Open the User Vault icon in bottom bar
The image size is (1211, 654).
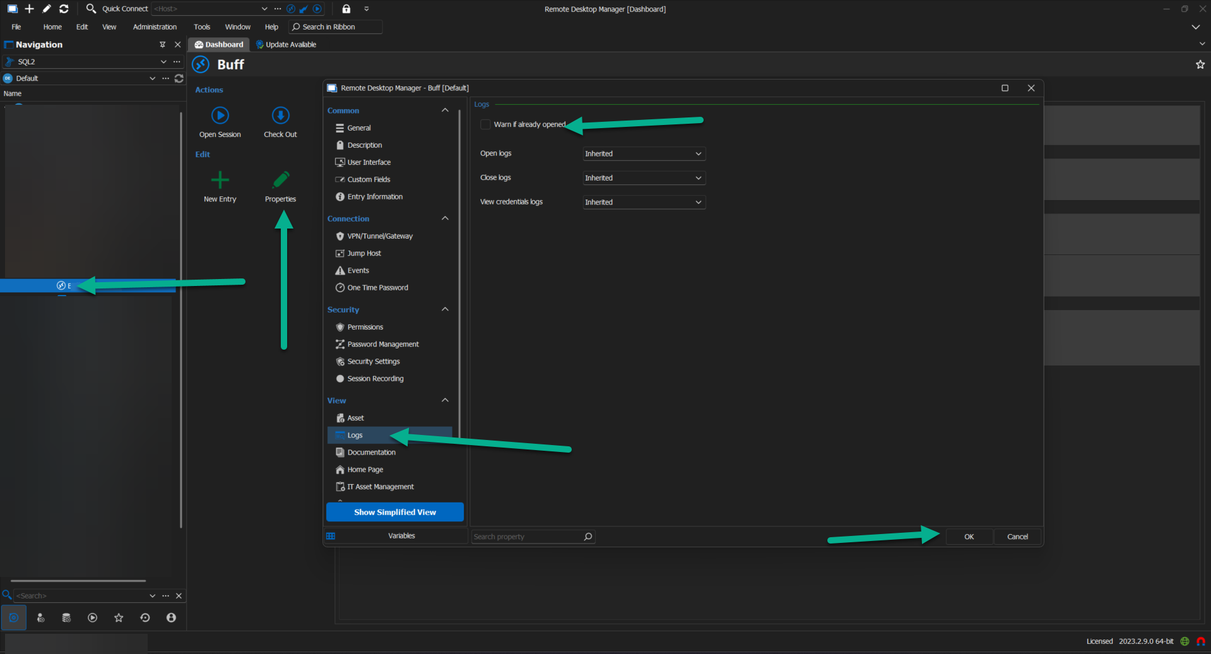tap(40, 618)
